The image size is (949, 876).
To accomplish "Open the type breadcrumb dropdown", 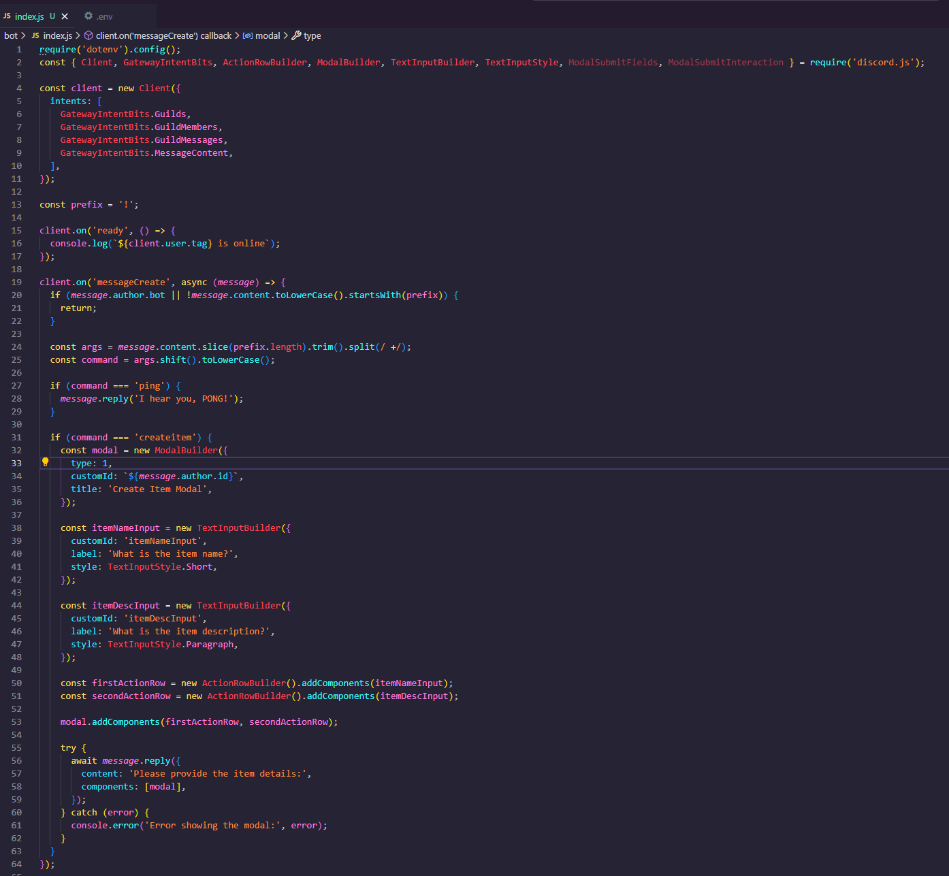I will 312,35.
